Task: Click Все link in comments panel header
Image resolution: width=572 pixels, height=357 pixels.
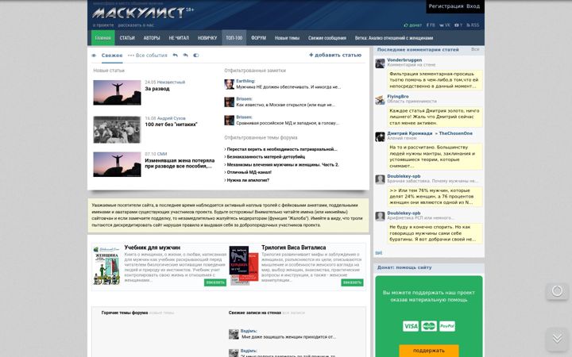Action: [475, 49]
